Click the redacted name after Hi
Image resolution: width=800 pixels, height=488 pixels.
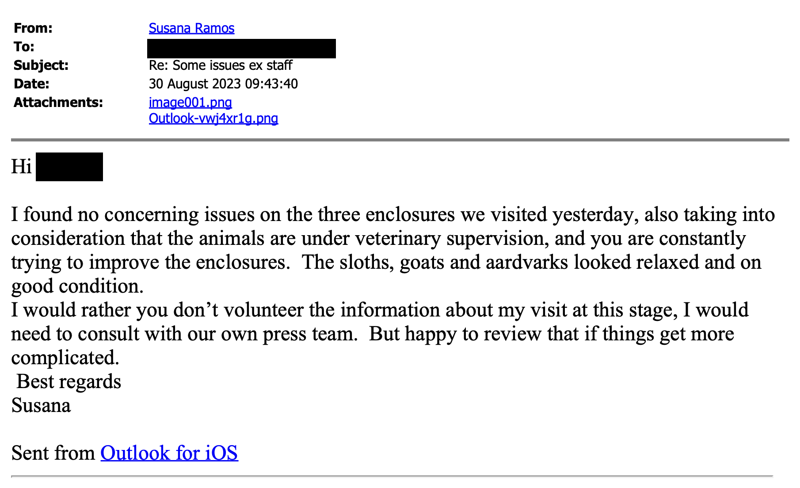click(x=69, y=167)
